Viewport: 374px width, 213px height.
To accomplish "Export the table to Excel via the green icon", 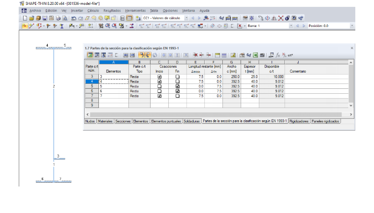I will tap(255, 55).
